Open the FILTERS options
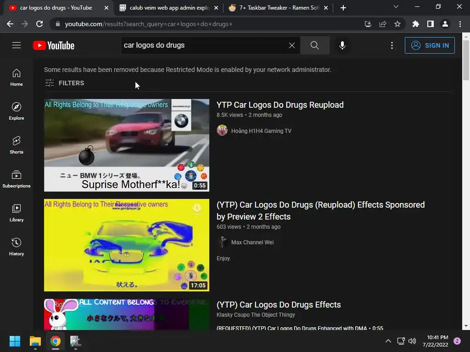Viewport: 470px width, 352px height. (x=64, y=83)
